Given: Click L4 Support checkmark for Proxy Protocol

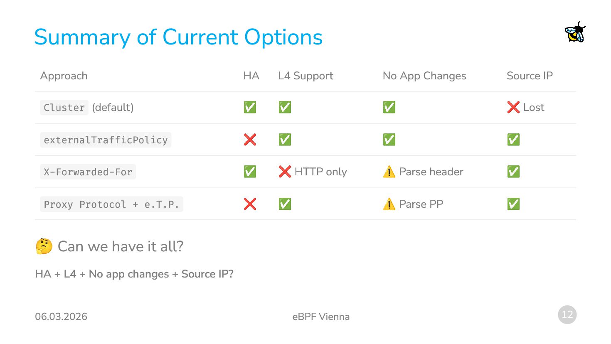Looking at the screenshot, I should click(285, 204).
